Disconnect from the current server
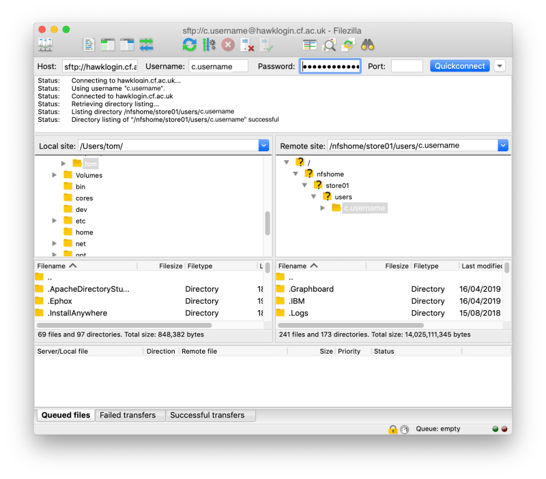This screenshot has height=479, width=546. point(247,45)
